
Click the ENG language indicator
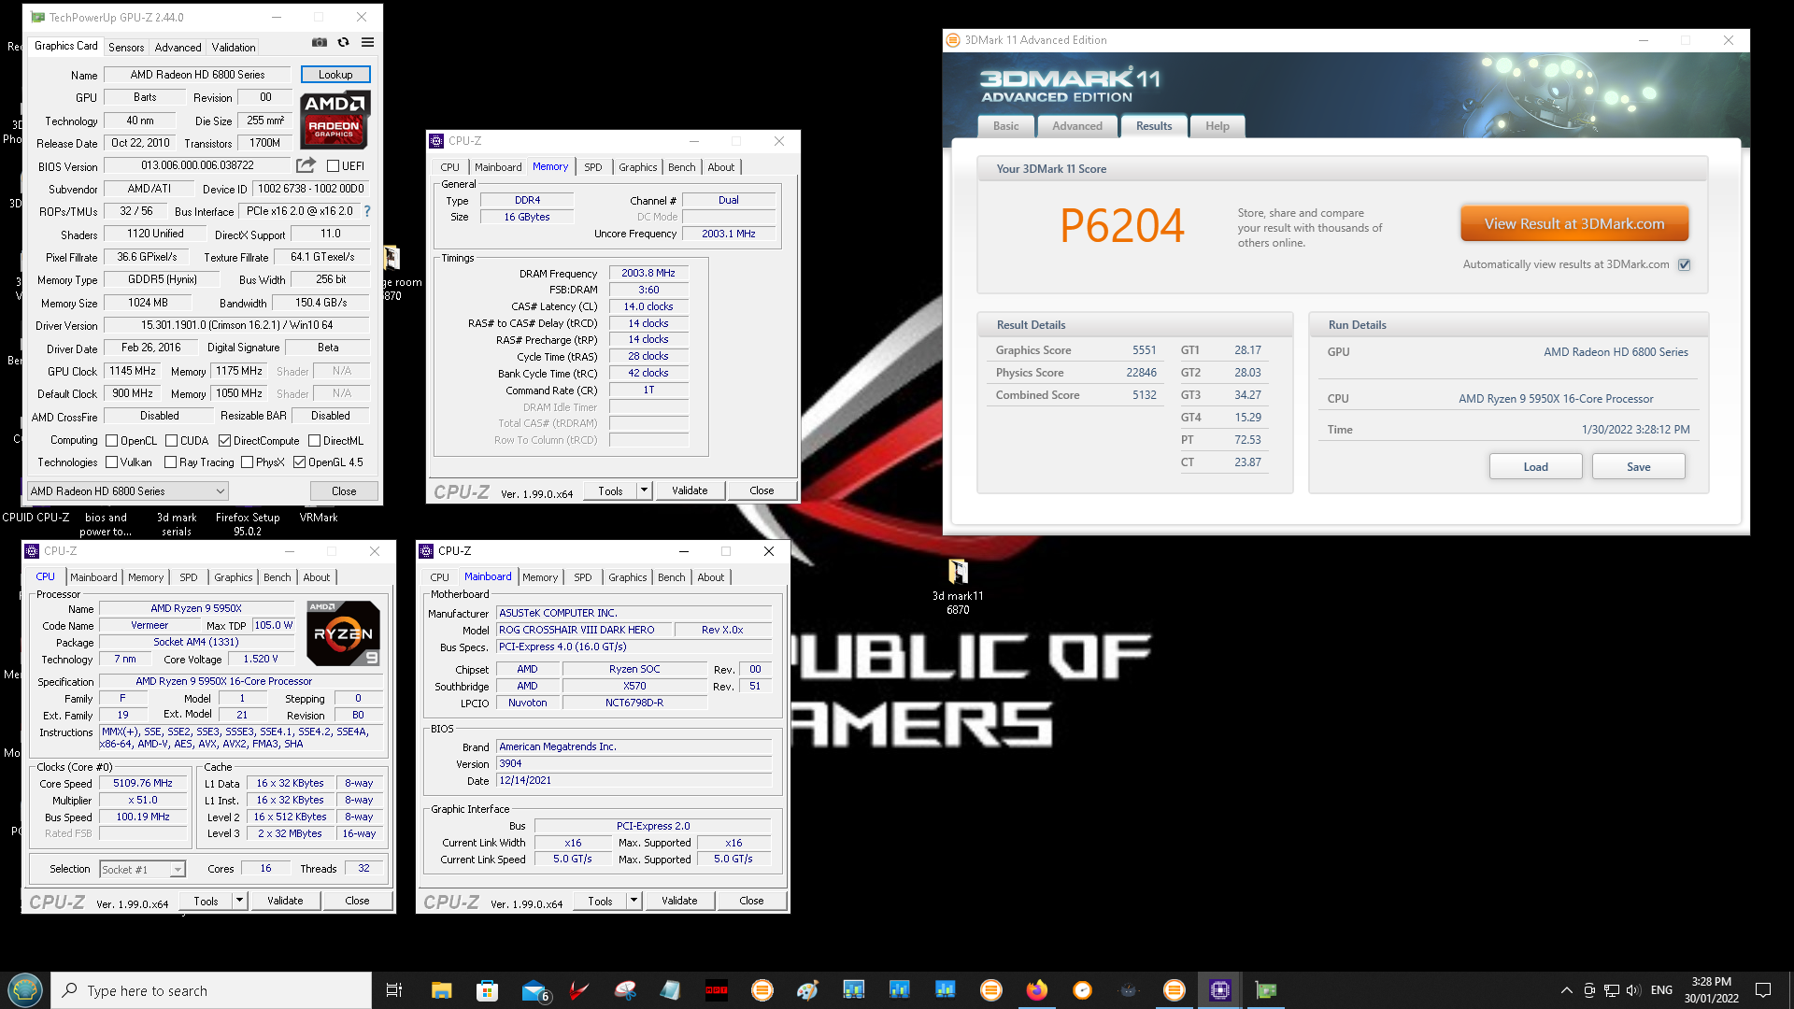[x=1661, y=990]
